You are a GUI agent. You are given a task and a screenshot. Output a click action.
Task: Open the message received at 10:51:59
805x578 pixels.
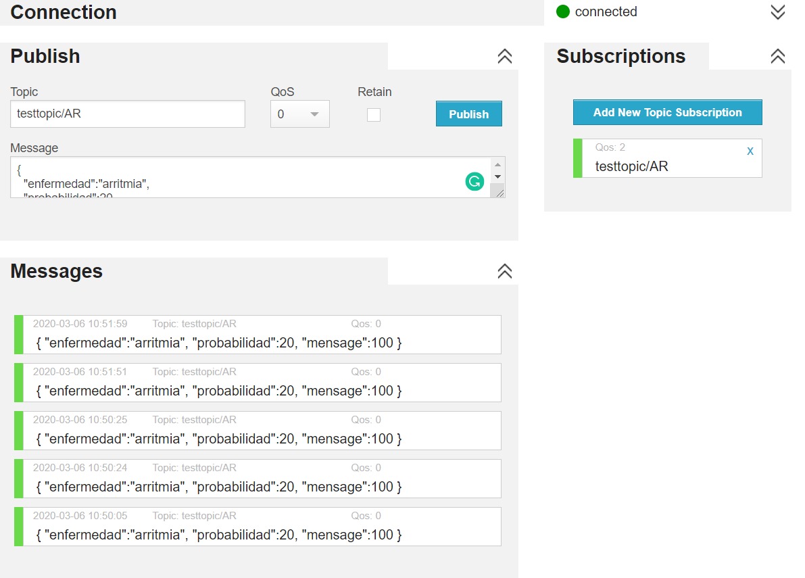pyautogui.click(x=258, y=335)
